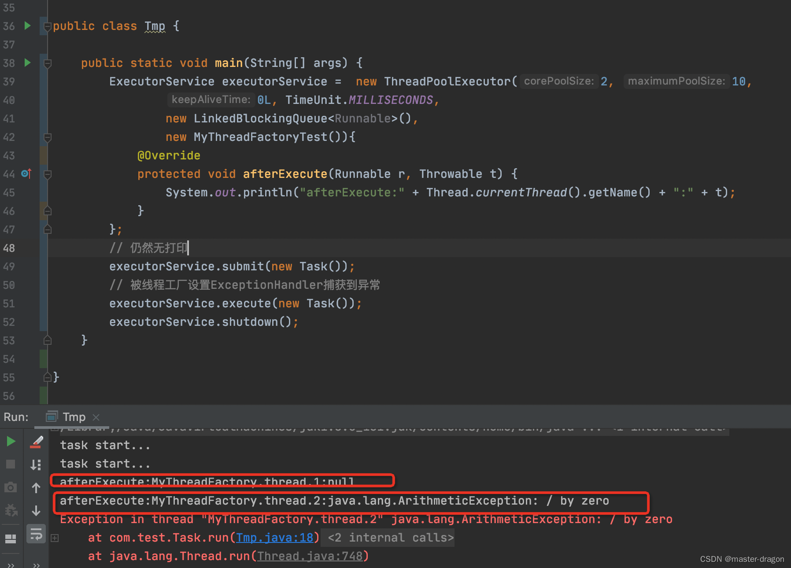
Task: Click the @Override annotation
Action: point(169,155)
